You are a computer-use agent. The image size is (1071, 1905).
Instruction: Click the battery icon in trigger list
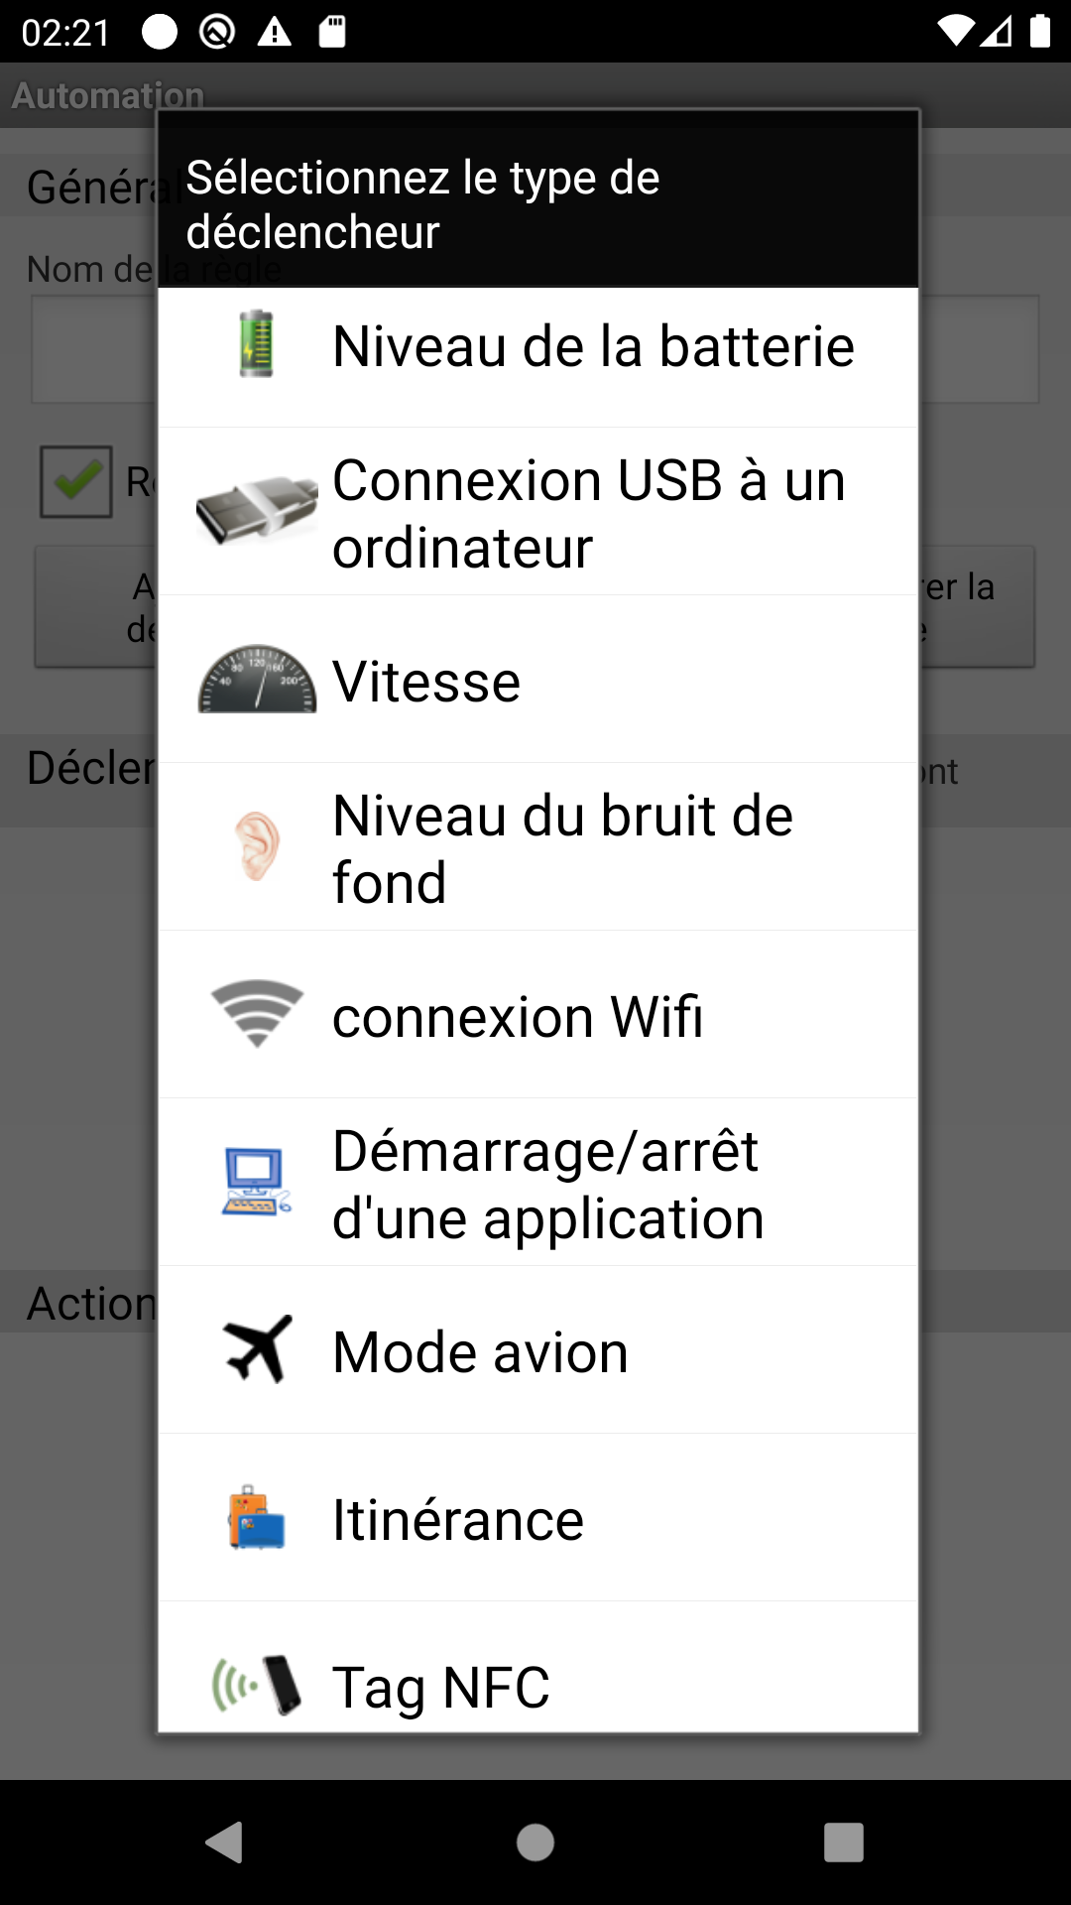pyautogui.click(x=257, y=344)
